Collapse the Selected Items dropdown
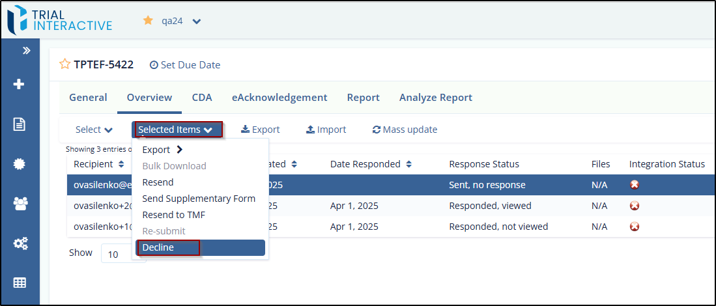 click(176, 130)
